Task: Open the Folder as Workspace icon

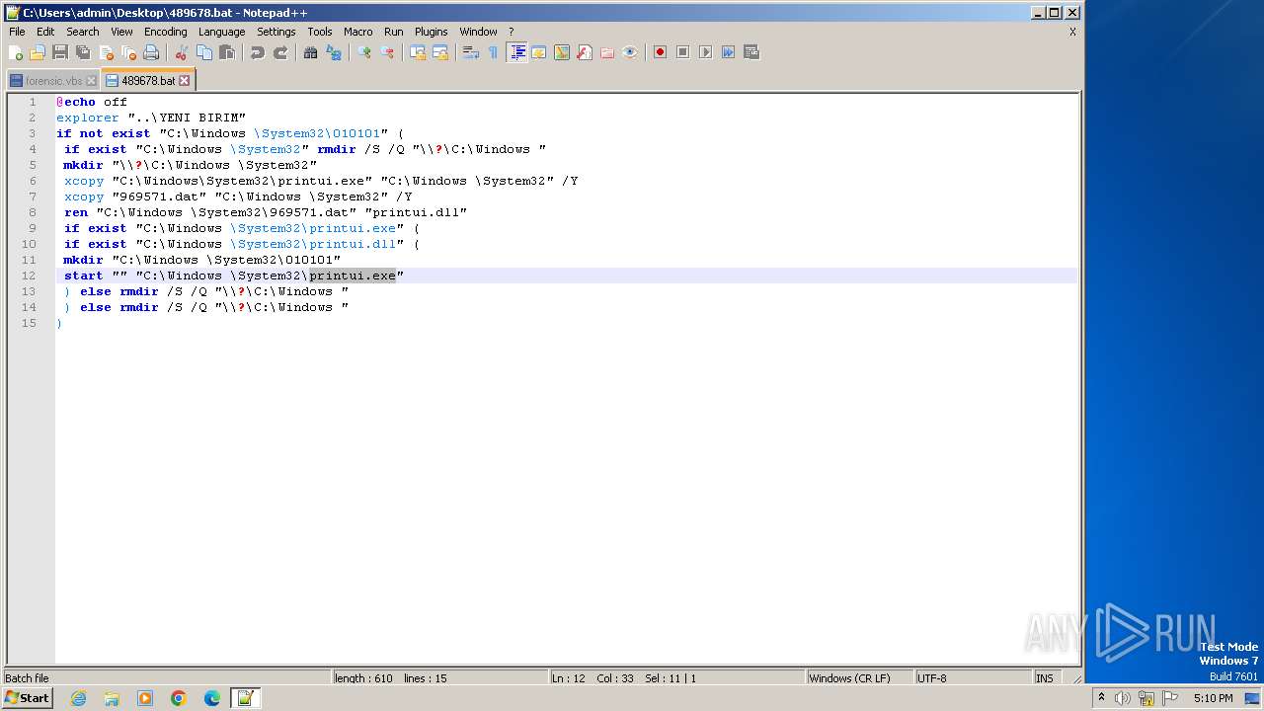Action: [x=607, y=52]
